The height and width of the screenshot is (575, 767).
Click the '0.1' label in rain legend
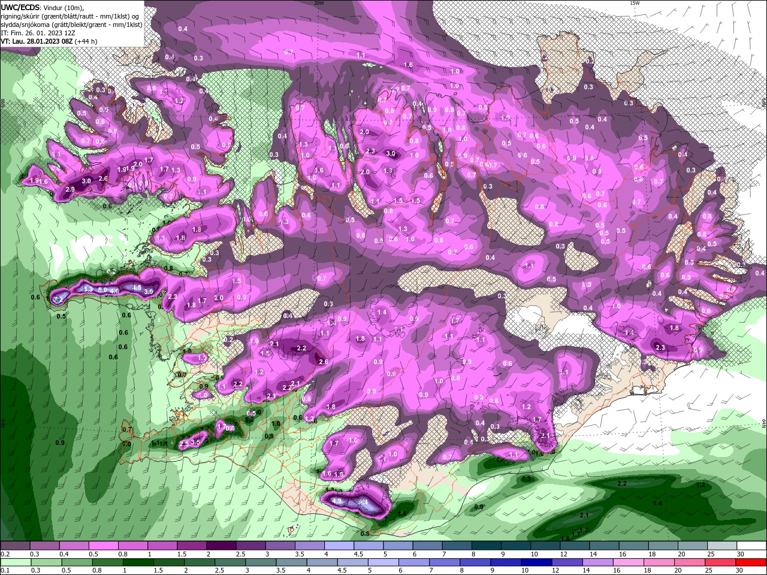[x=5, y=571]
